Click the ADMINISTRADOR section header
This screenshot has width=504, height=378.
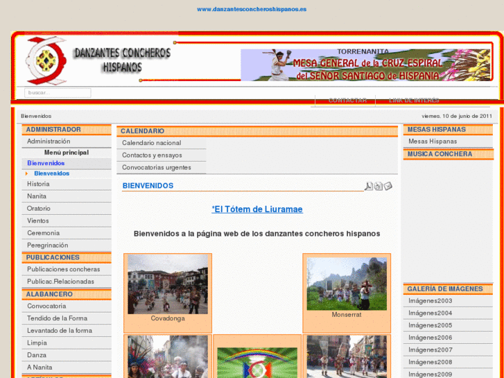click(x=67, y=130)
